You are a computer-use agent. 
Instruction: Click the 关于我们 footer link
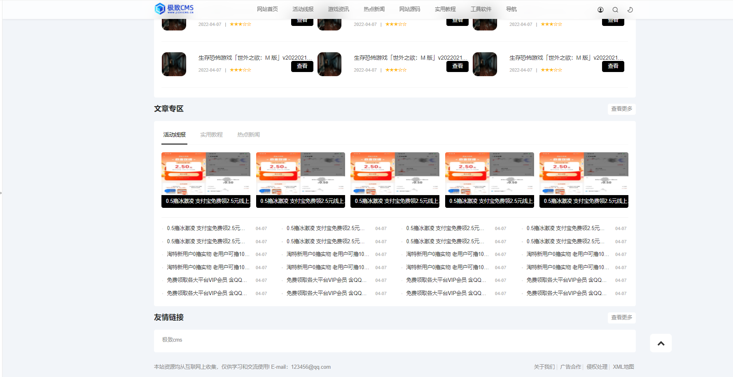pos(544,367)
